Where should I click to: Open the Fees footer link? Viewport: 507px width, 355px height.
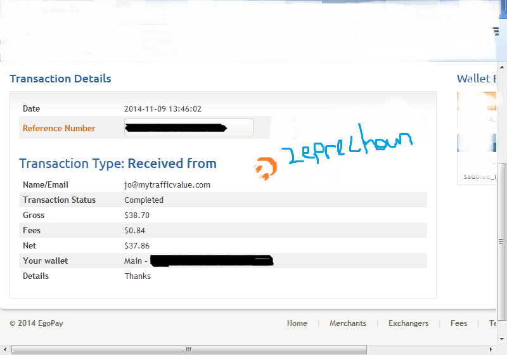pos(458,323)
